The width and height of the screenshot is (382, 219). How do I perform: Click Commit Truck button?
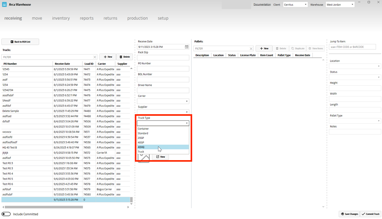click(x=370, y=214)
